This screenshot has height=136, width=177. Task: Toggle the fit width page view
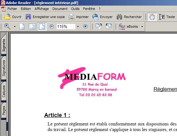point(42,26)
